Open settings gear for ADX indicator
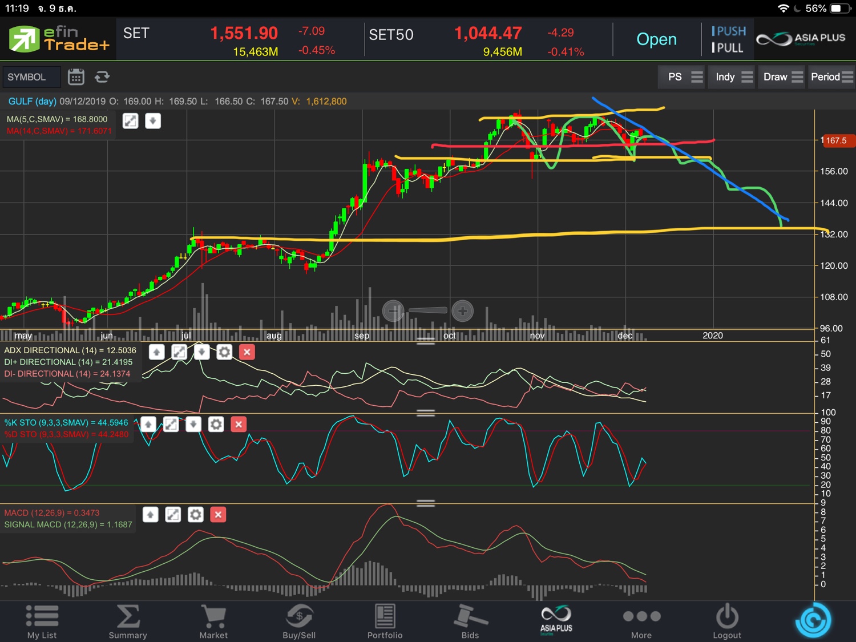This screenshot has width=856, height=642. [x=224, y=352]
